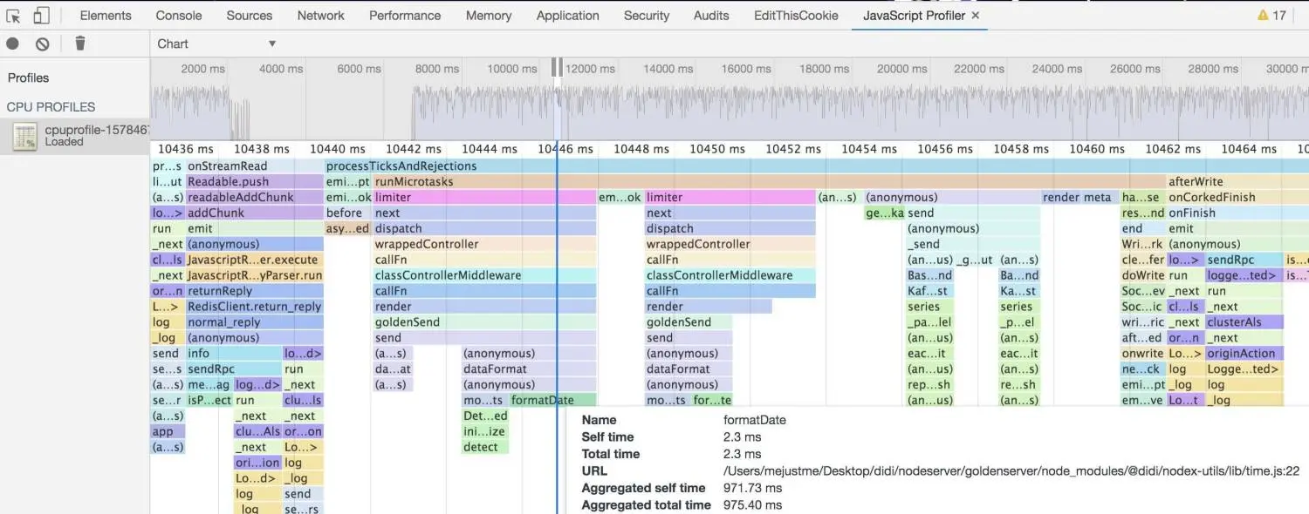The width and height of the screenshot is (1309, 514).
Task: Open the EditThisCookie tab
Action: tap(796, 16)
